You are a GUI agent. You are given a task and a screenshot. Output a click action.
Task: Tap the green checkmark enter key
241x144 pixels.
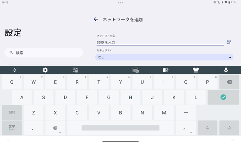point(223,97)
